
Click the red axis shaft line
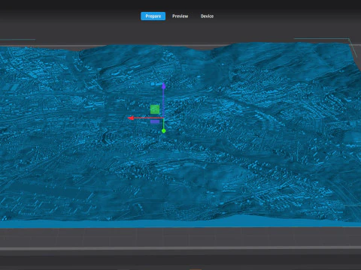(148, 118)
